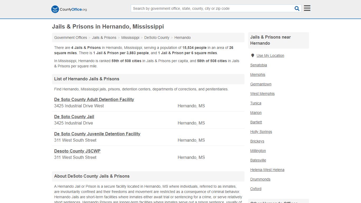Click List of Hernando Jails & Prisons heading
361x203 pixels.
[x=87, y=79]
